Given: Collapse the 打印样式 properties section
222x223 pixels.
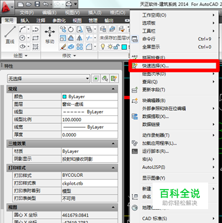Looking at the screenshot, I should 113,168.
